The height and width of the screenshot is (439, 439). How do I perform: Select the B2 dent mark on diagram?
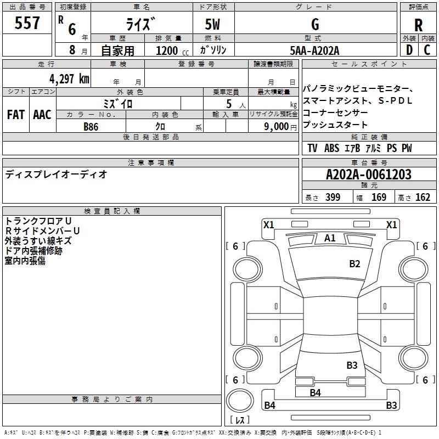(355, 264)
